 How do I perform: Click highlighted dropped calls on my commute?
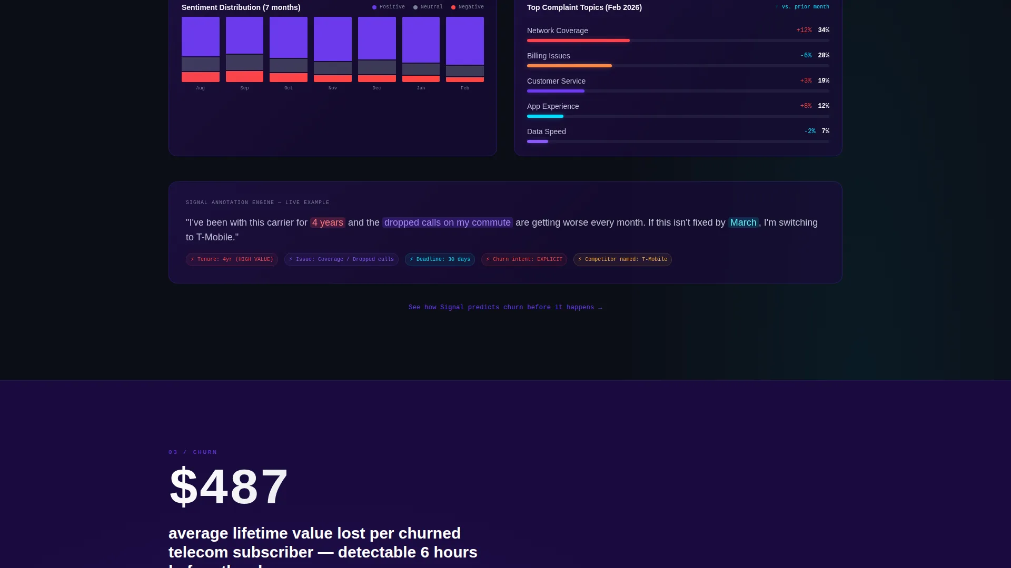point(448,222)
